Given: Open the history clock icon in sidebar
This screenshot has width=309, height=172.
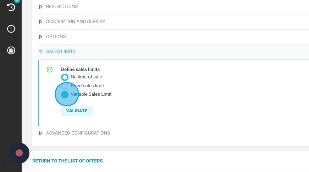Looking at the screenshot, I should pos(11,7).
